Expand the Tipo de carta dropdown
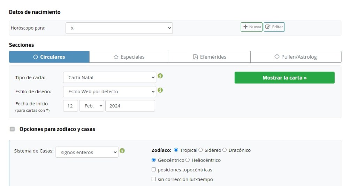Image resolution: width=357 pixels, height=186 pixels. tap(109, 77)
